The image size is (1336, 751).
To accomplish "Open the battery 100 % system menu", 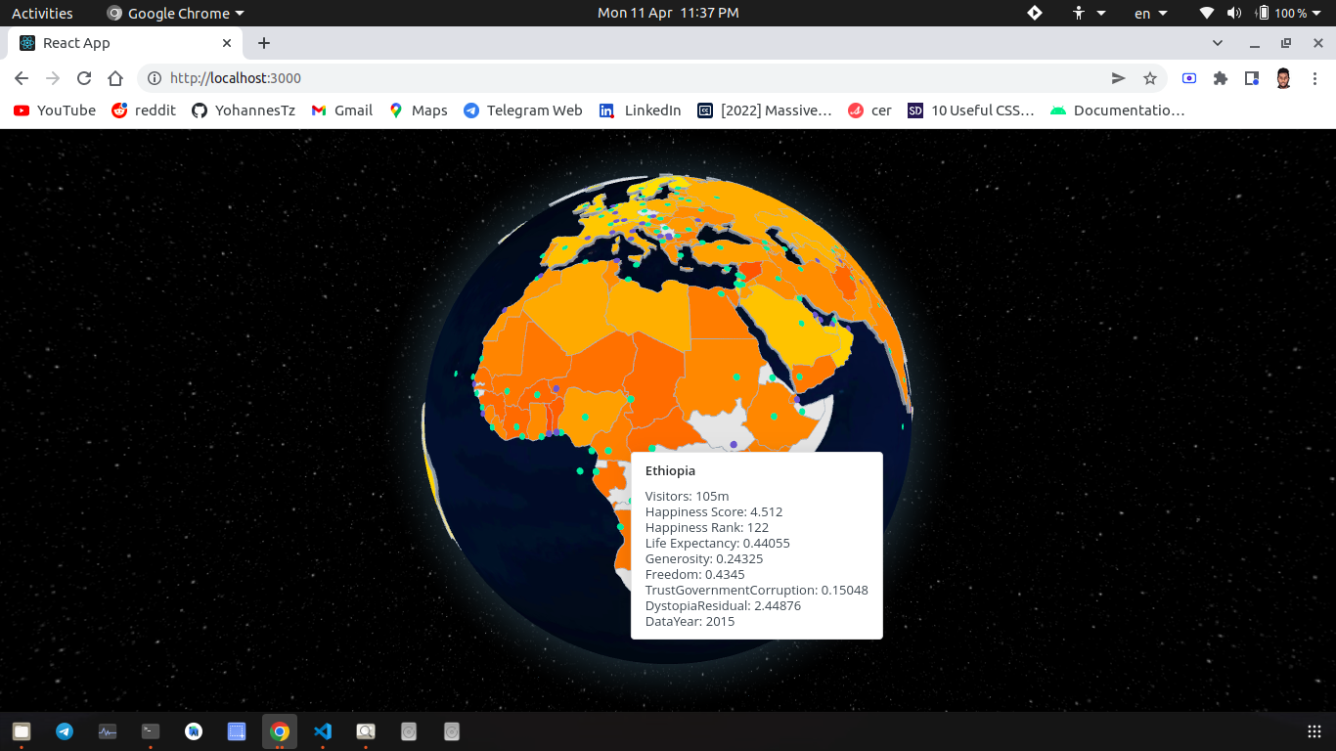I will [x=1287, y=13].
